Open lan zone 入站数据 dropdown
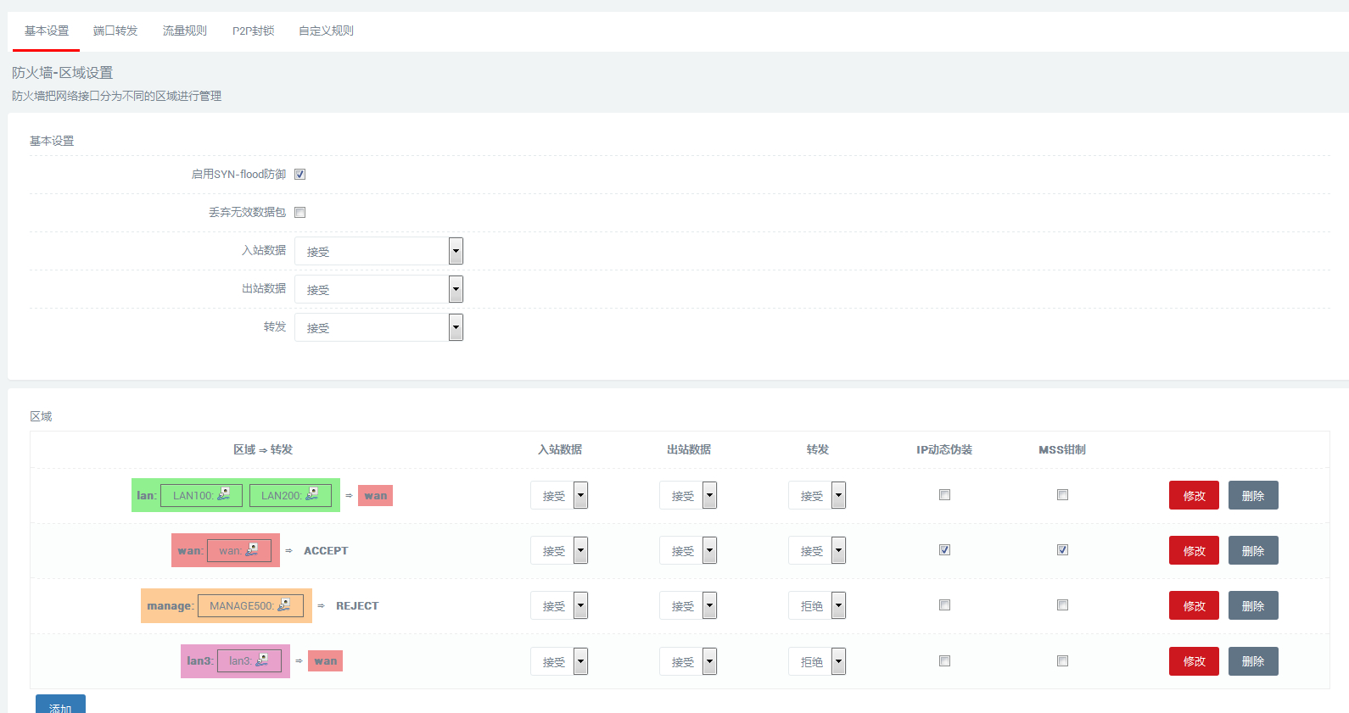The image size is (1349, 713). tap(559, 495)
